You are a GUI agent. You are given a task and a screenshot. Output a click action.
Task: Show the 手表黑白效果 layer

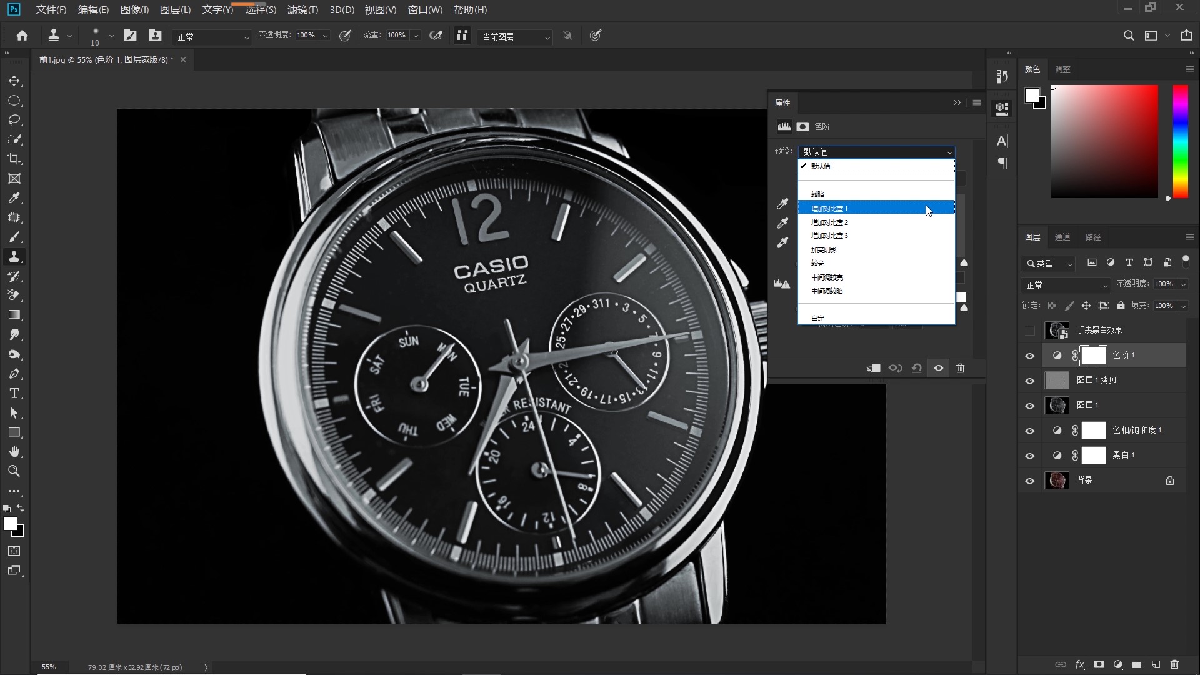click(1029, 330)
